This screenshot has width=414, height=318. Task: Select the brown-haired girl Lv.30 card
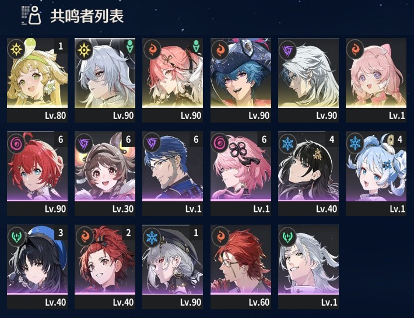pos(105,173)
